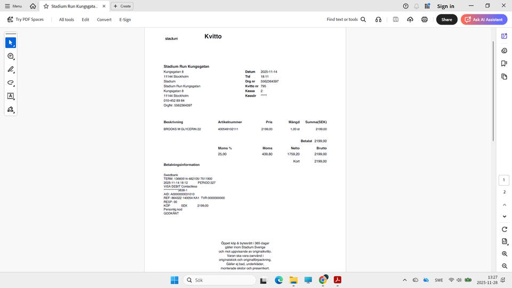Open Windows Start menu
512x288 pixels.
pyautogui.click(x=174, y=280)
